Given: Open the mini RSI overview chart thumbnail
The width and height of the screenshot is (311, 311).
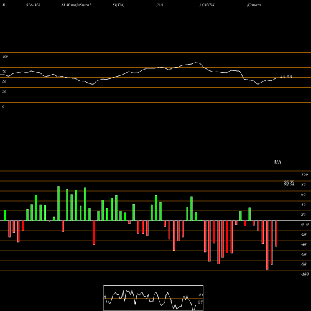Looking at the screenshot, I should tap(154, 298).
